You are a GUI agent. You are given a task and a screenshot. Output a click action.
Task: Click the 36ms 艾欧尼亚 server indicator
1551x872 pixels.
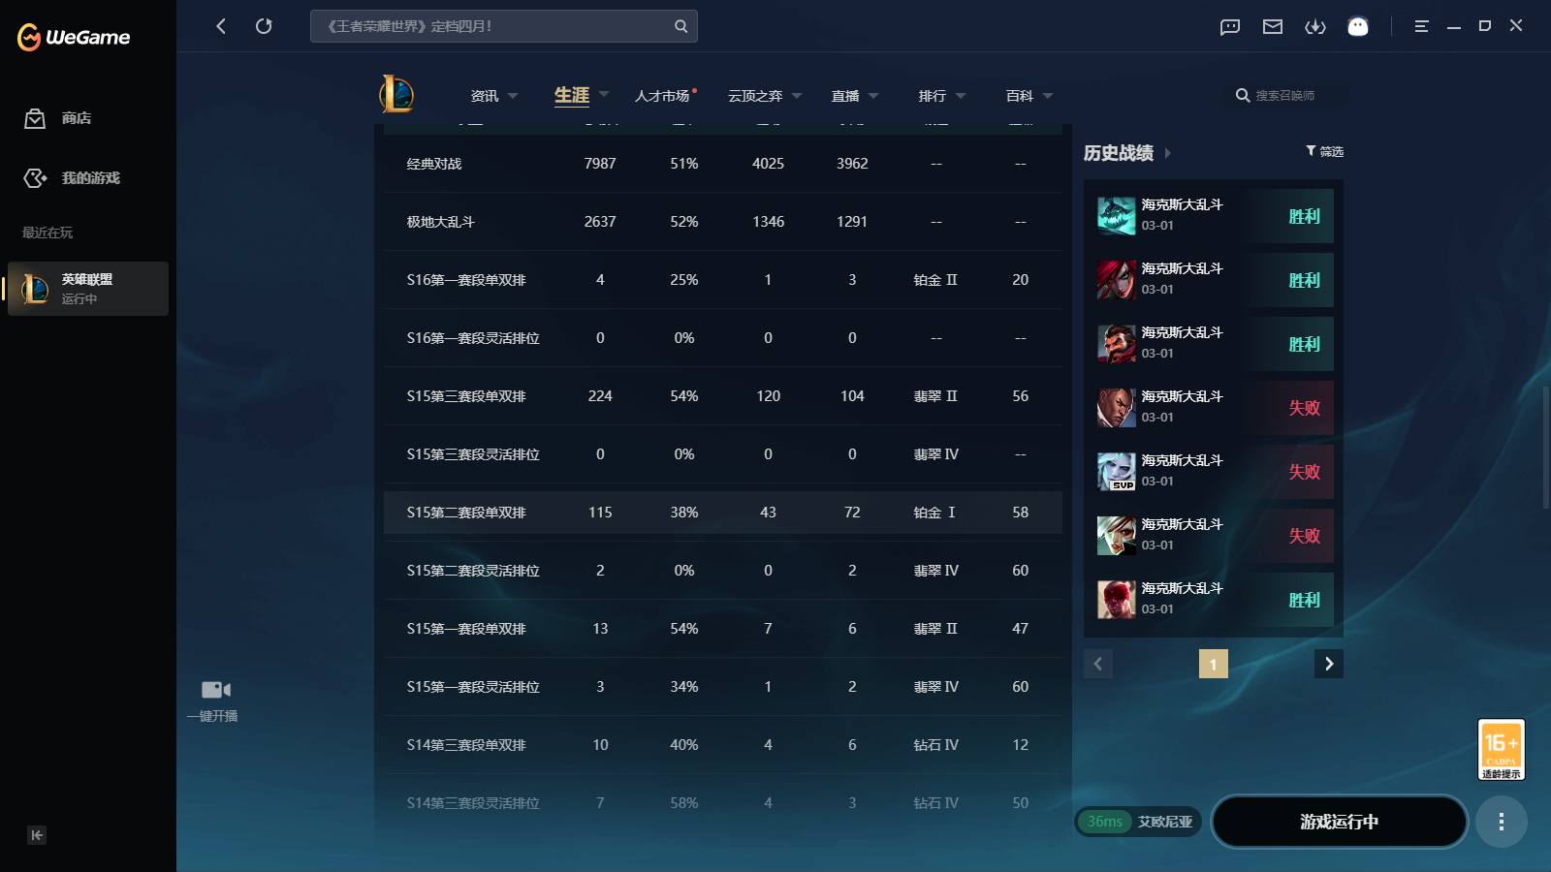pos(1139,822)
